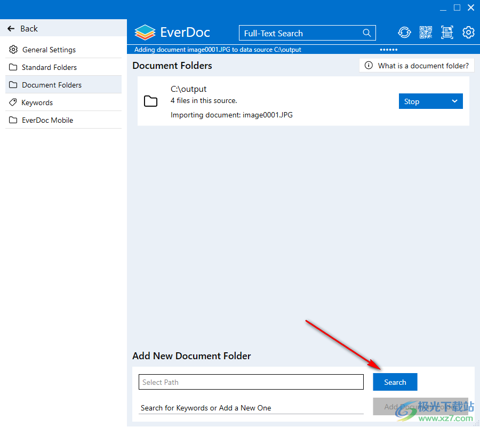Click the info icon near document folder help

click(369, 65)
